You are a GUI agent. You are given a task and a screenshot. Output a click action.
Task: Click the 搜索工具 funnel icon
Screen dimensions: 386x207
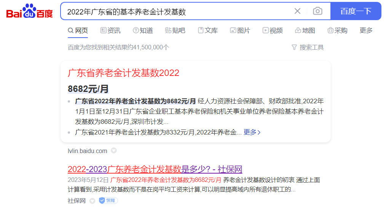pyautogui.click(x=294, y=47)
